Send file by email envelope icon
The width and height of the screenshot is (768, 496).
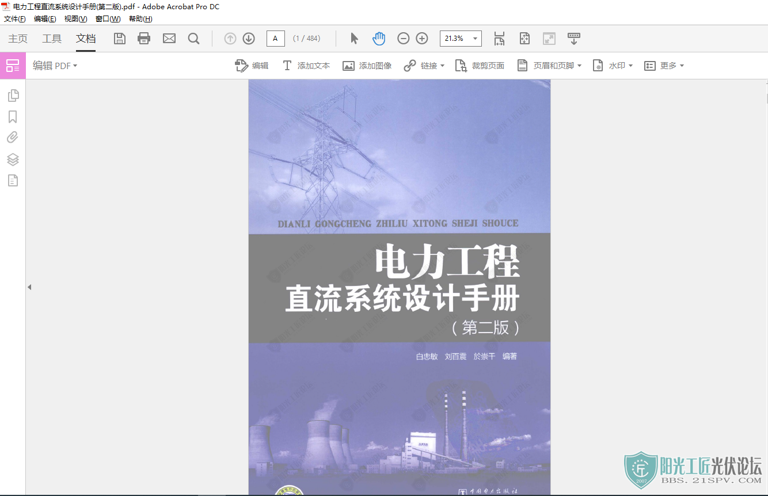tap(169, 39)
